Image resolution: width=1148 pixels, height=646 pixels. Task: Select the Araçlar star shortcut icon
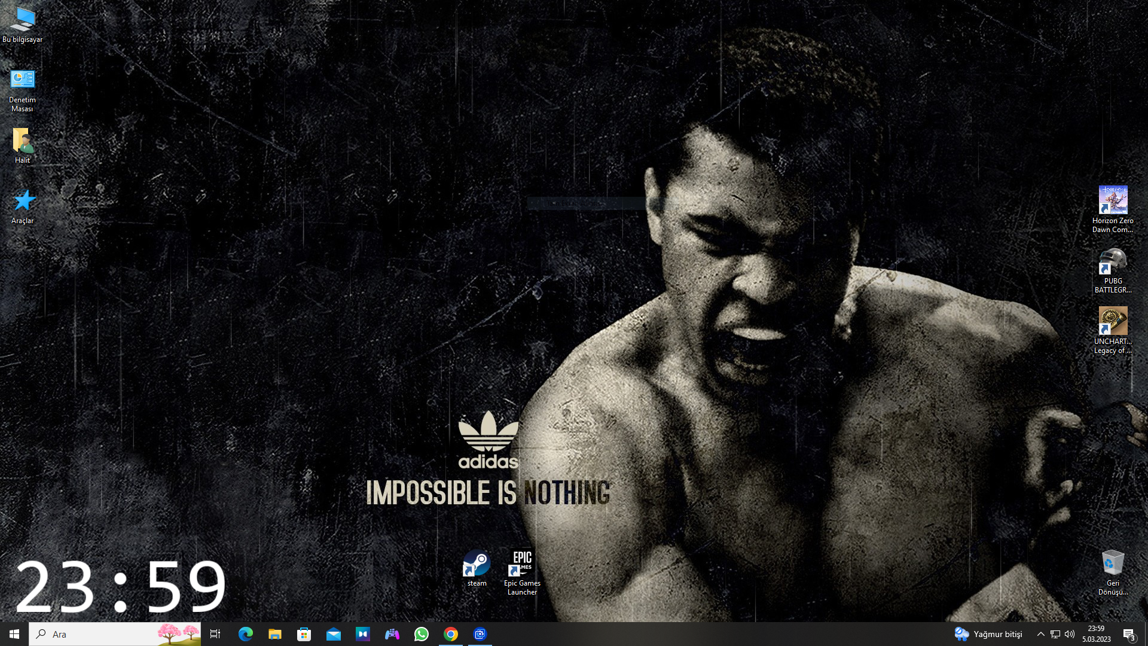(x=23, y=206)
